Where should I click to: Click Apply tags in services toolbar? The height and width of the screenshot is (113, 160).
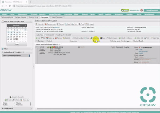(155, 38)
